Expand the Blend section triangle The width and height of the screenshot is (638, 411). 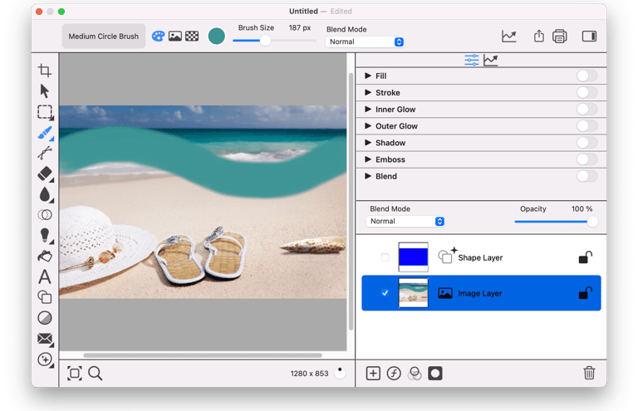(368, 176)
